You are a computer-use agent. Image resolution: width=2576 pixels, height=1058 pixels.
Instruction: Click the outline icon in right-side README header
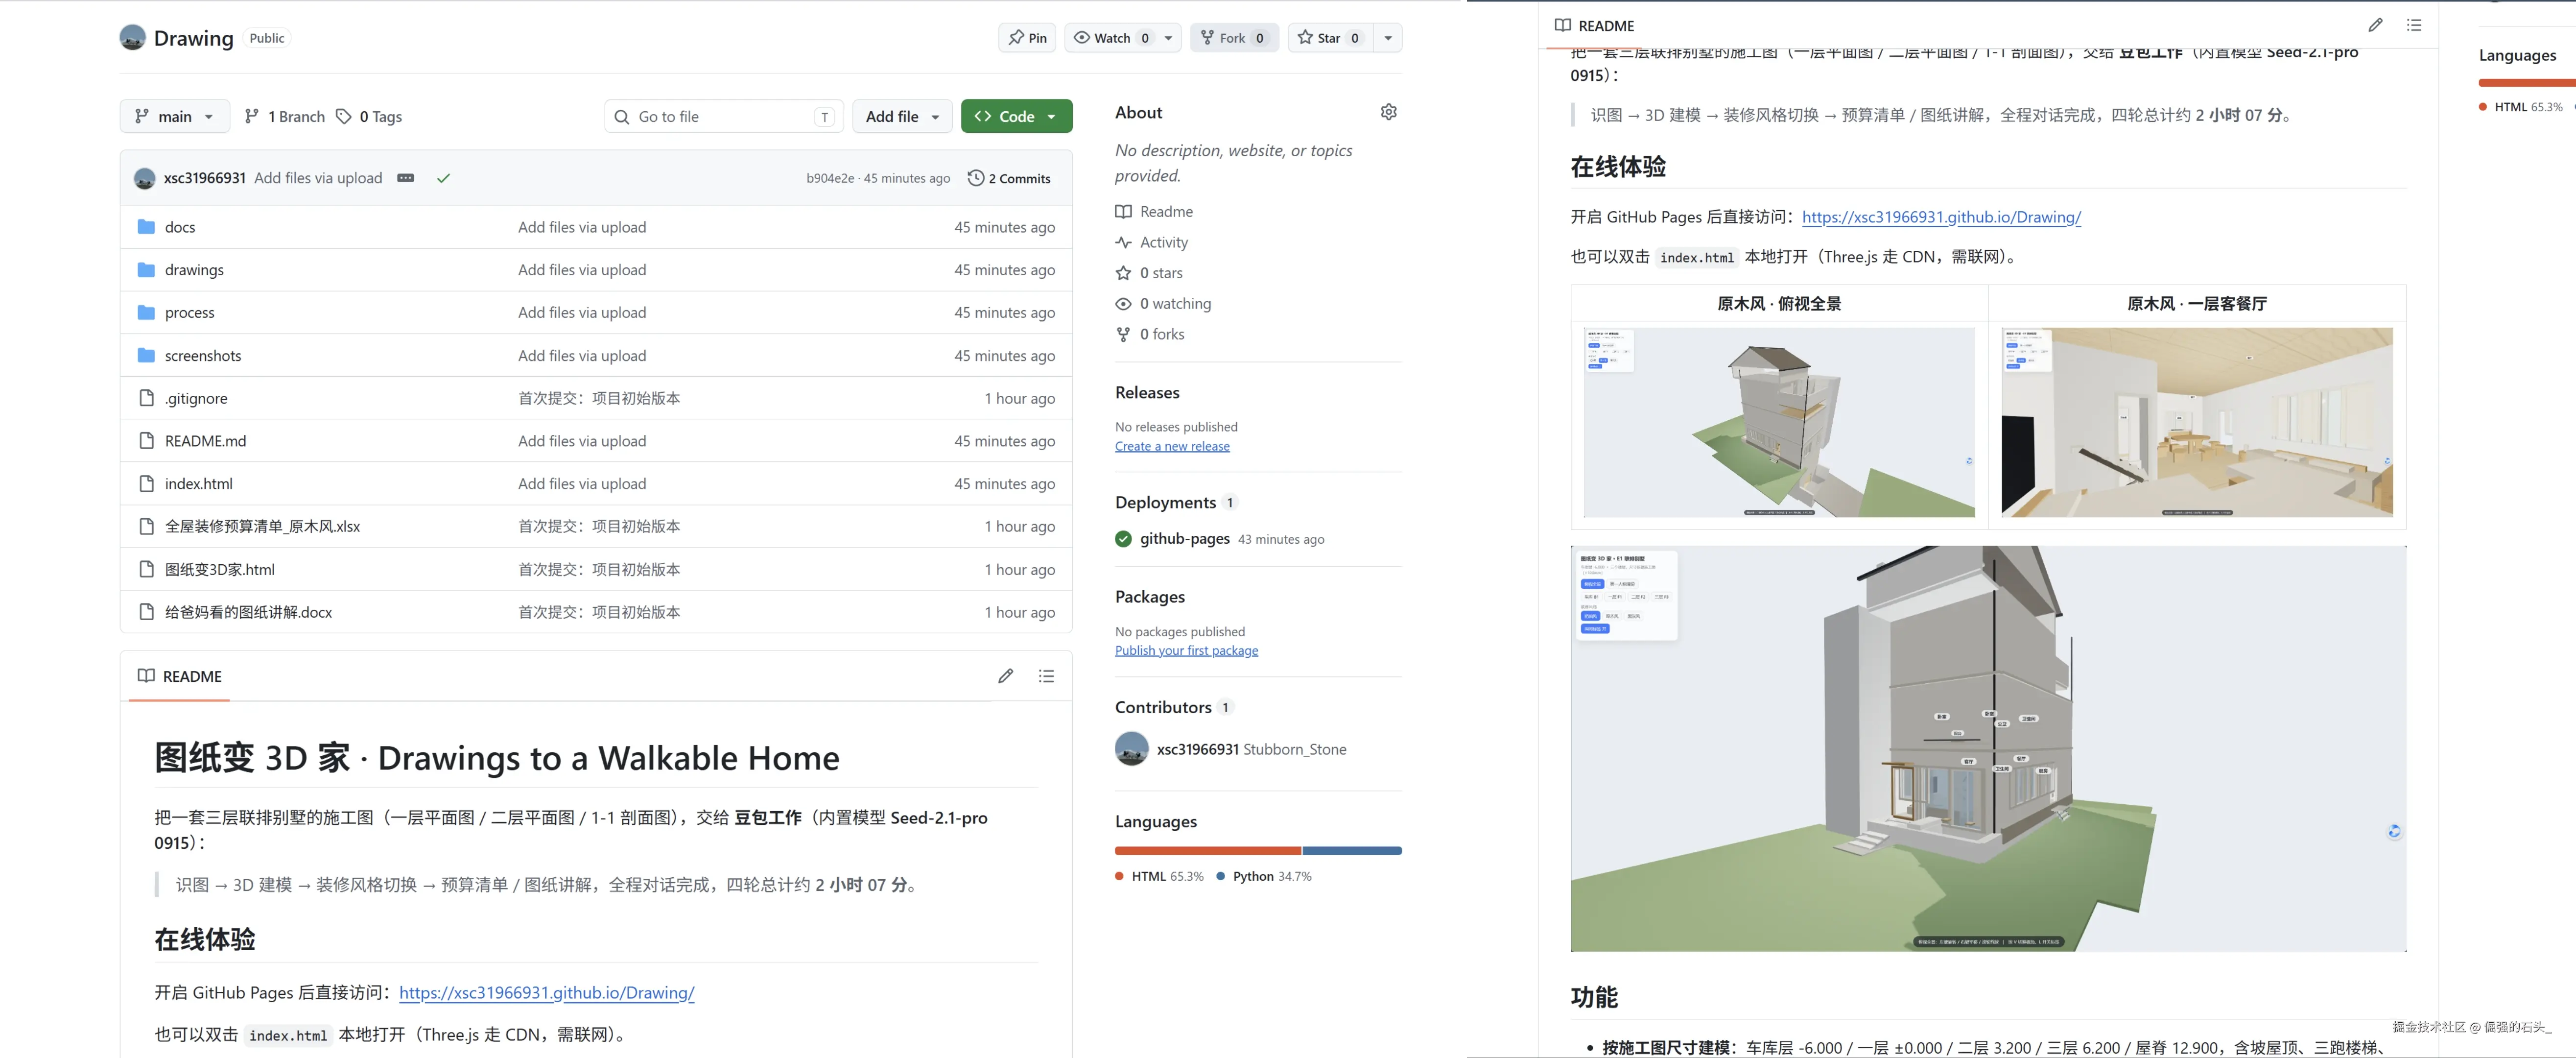pos(2414,25)
